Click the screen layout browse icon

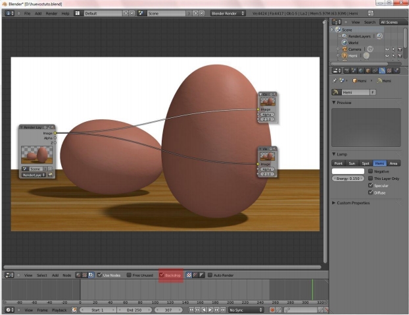78,13
